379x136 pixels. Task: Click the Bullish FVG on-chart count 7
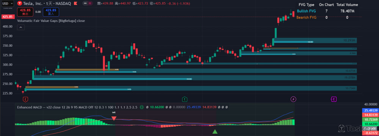click(326, 11)
